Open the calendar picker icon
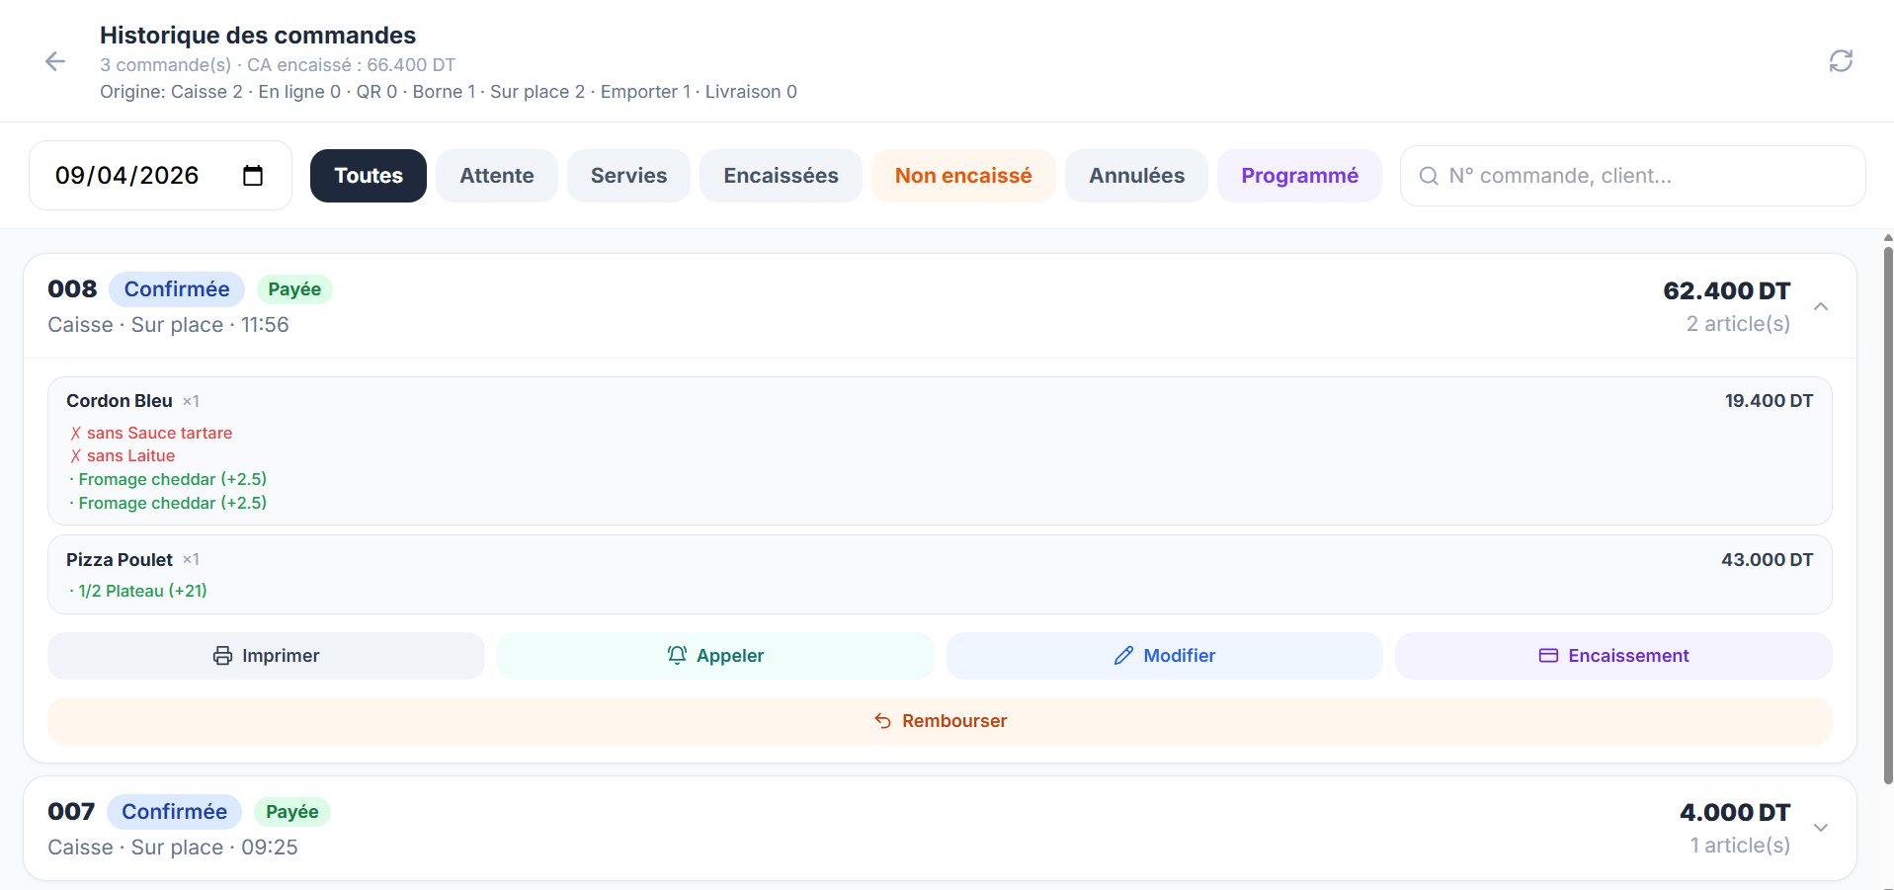Viewport: 1894px width, 890px height. tap(253, 176)
